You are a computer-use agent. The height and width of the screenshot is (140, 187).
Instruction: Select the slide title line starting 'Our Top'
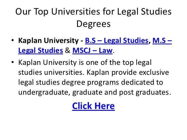[x=93, y=11]
